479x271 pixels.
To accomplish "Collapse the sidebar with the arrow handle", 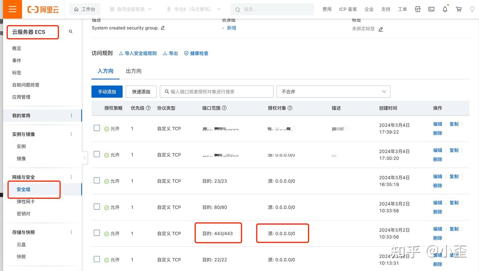I will coord(85,158).
